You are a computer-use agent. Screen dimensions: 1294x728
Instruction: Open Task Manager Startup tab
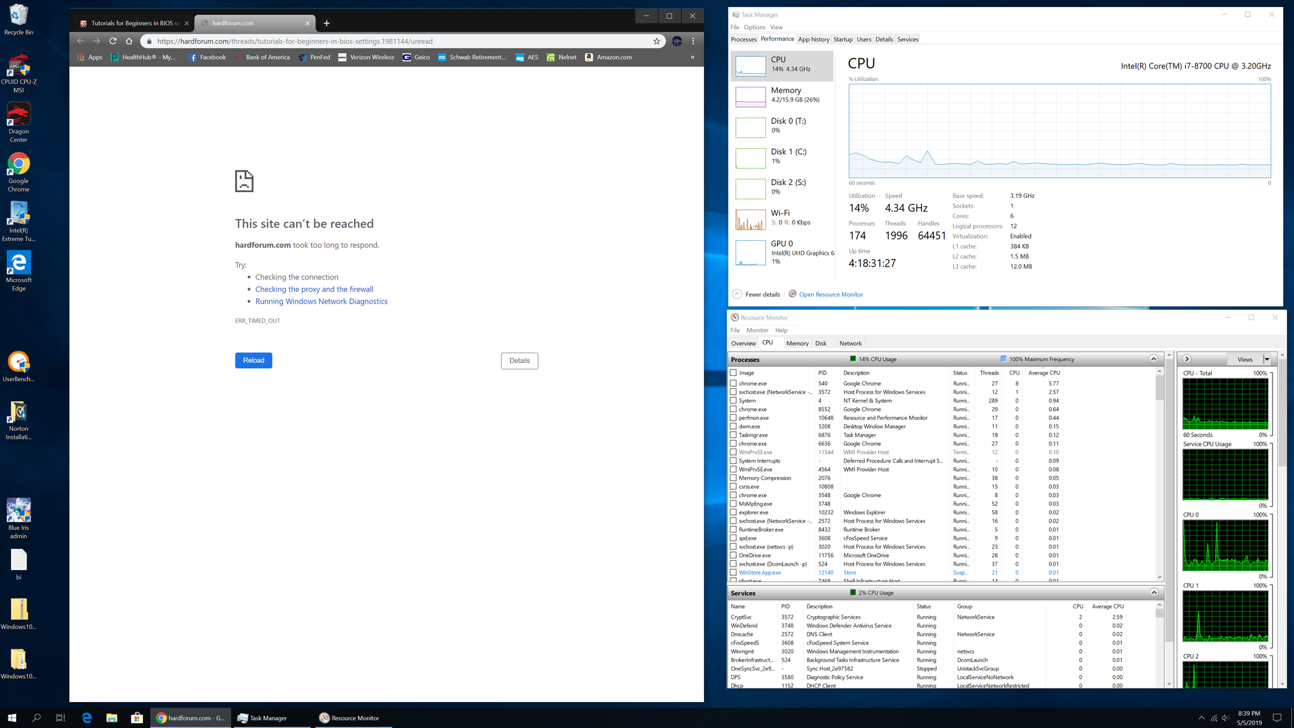[x=842, y=39]
